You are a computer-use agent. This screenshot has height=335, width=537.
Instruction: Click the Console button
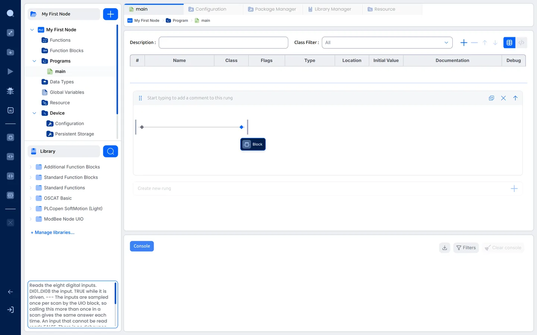pyautogui.click(x=142, y=246)
